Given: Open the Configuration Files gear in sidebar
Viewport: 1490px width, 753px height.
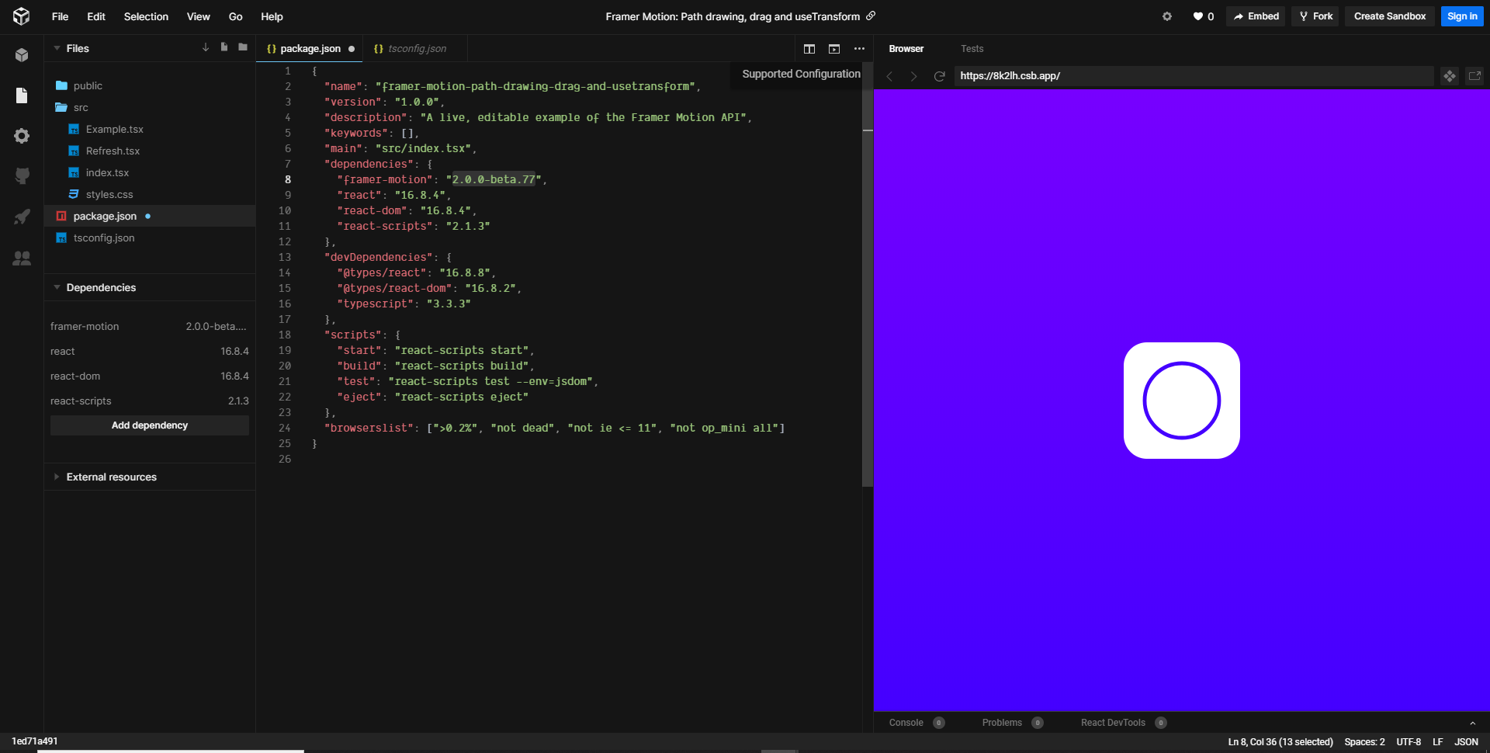Looking at the screenshot, I should point(22,136).
